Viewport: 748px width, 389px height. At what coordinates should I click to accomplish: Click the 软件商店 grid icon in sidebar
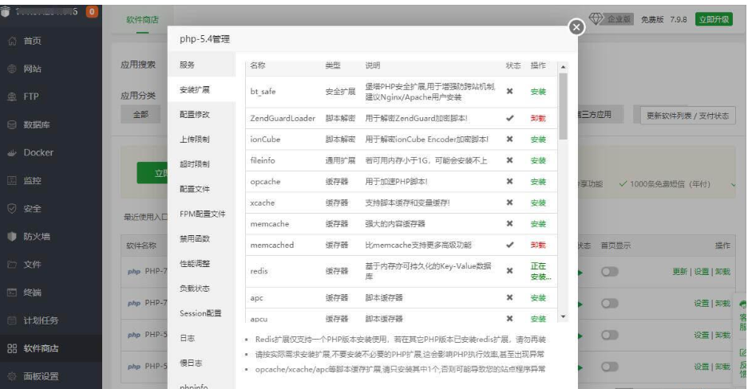coord(13,348)
